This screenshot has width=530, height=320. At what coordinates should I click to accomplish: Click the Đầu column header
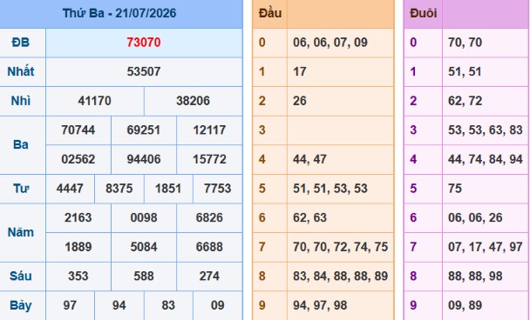(x=270, y=13)
